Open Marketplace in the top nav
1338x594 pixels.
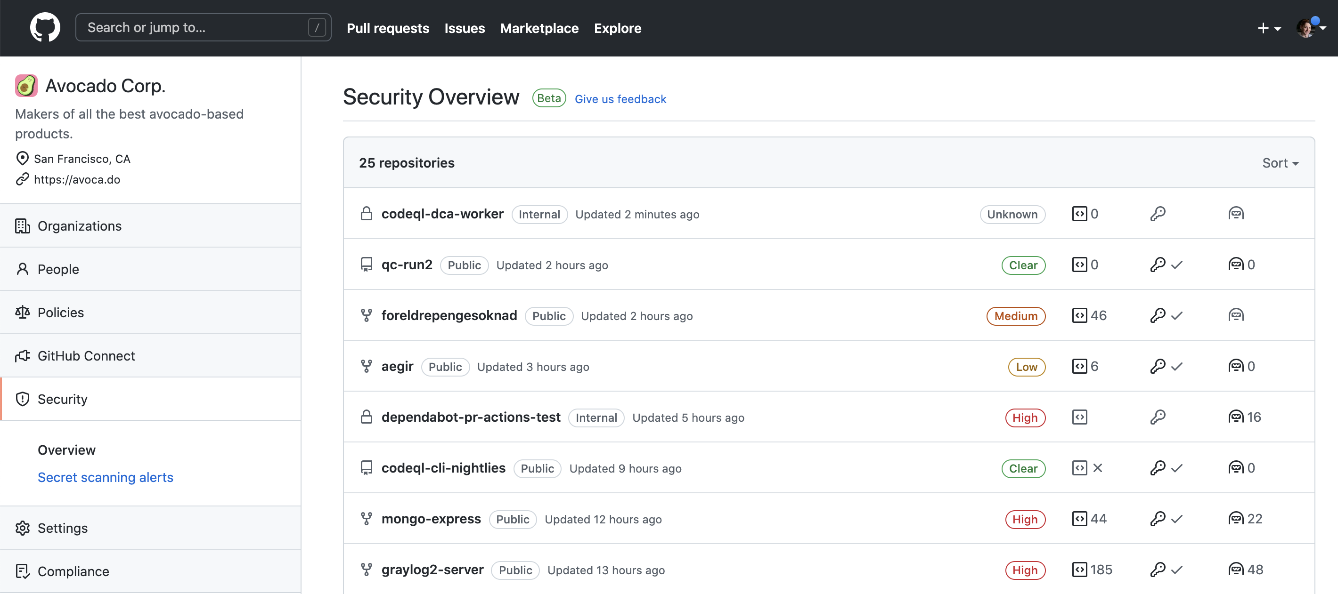pos(539,28)
